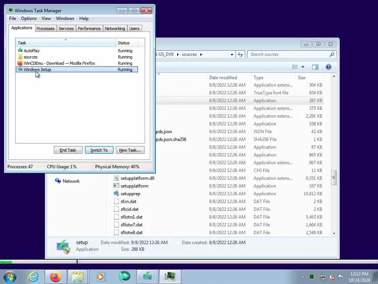Click the Network icon in the navigation pane
This screenshot has height=284, width=378.
click(x=58, y=181)
